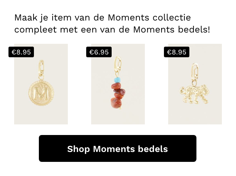Click the middle dark red stone
Screen dimensions: 236x176
(120, 92)
